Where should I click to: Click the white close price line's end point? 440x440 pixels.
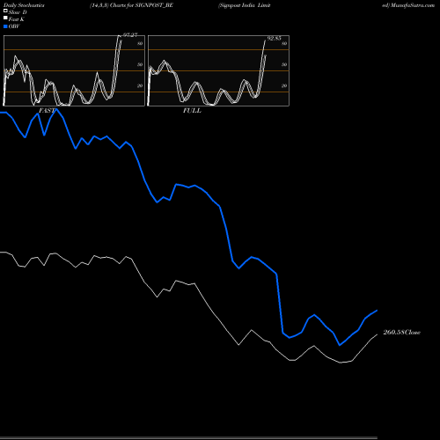(x=377, y=334)
